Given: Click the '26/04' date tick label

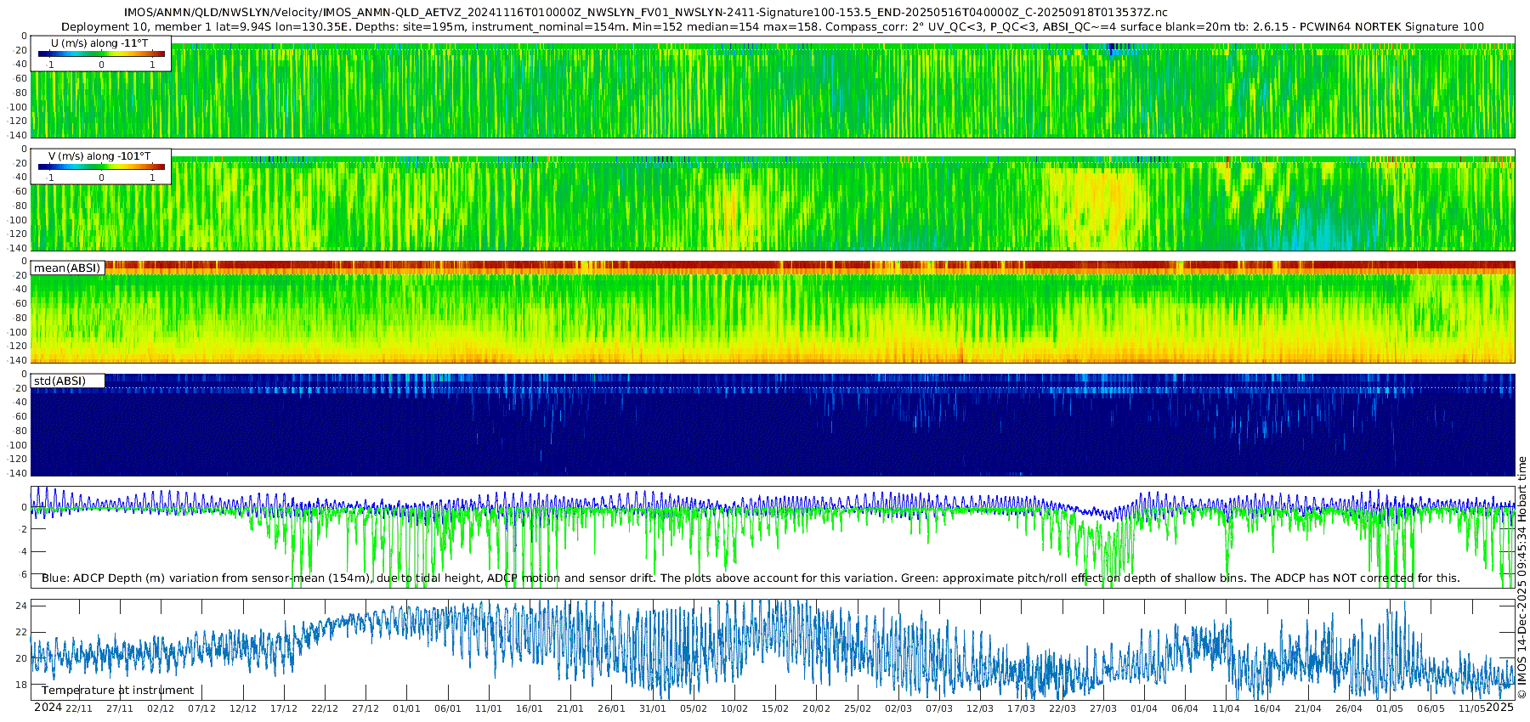Looking at the screenshot, I should (1349, 708).
